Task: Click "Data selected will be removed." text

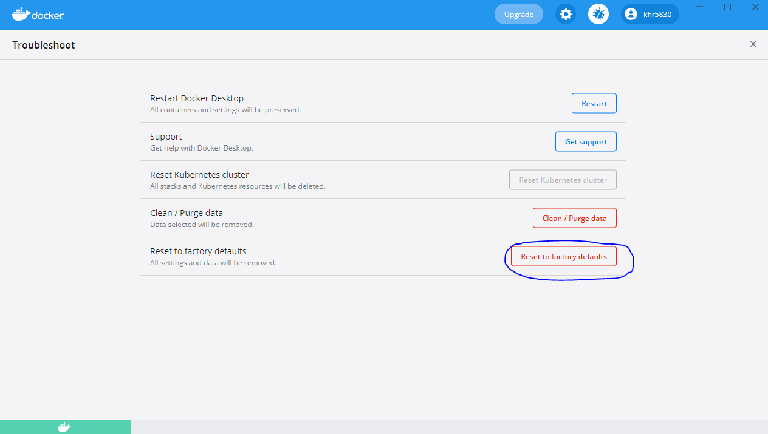Action: [x=202, y=225]
